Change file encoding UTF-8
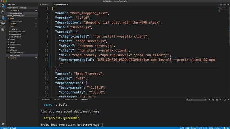The image size is (230, 129). coord(201,128)
